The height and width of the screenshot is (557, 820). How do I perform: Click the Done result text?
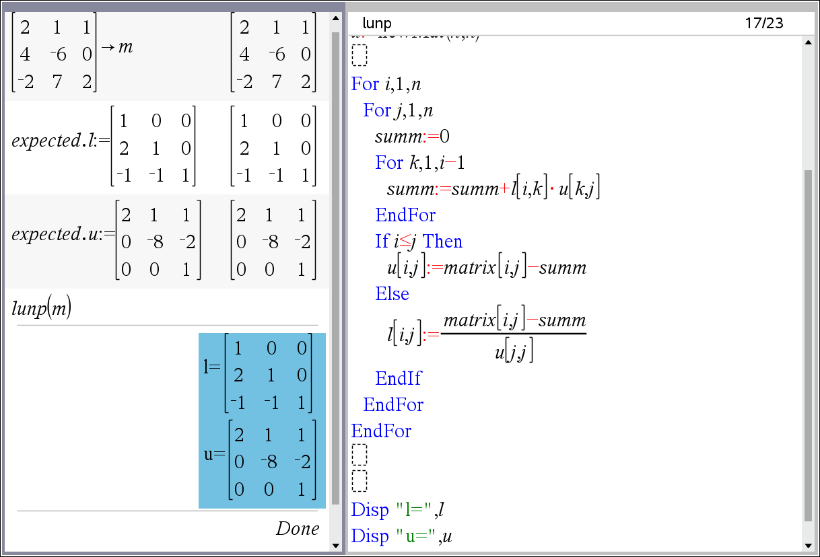pos(297,529)
